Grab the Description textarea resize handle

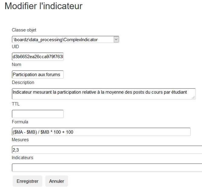[194, 97]
